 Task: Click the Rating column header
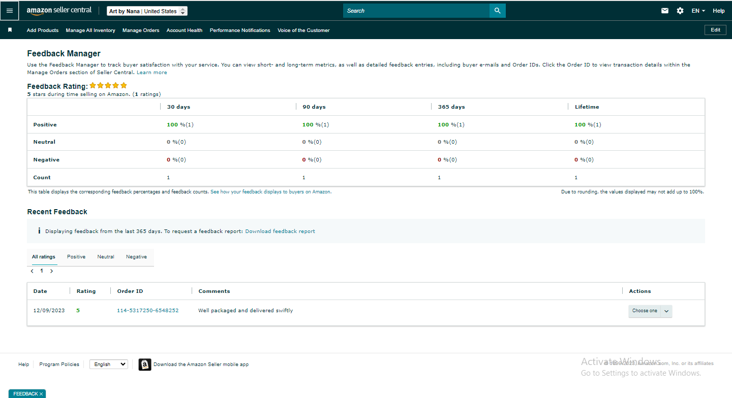[86, 291]
